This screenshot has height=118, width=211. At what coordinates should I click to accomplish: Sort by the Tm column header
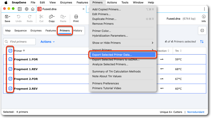pyautogui.click(x=178, y=51)
